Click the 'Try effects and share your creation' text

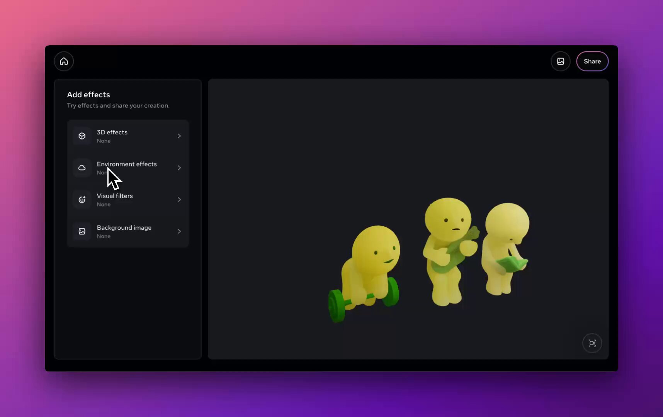tap(118, 105)
